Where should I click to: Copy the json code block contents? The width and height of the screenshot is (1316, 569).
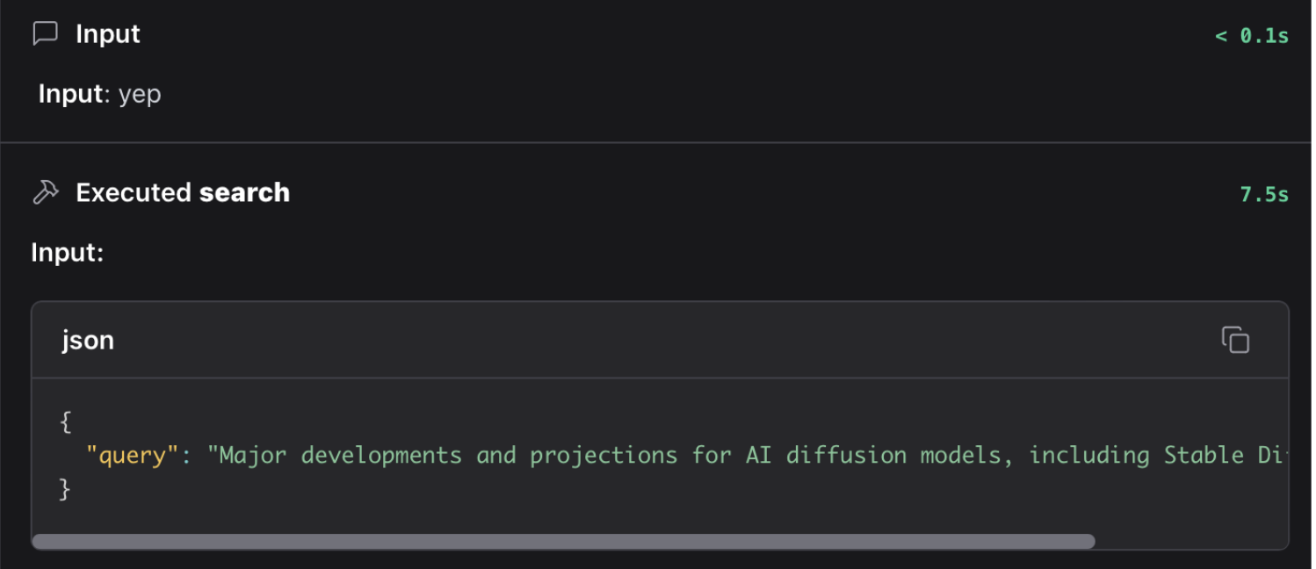[x=1234, y=340]
